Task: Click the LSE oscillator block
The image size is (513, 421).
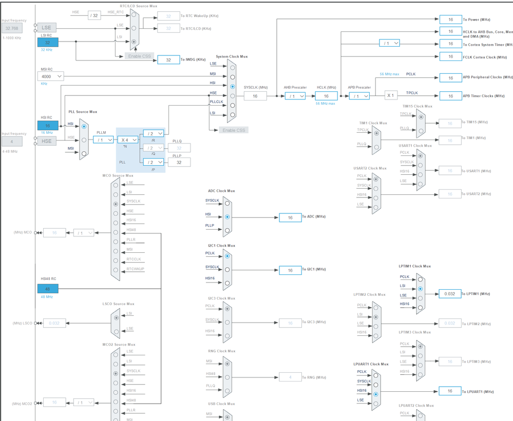Action: click(46, 28)
